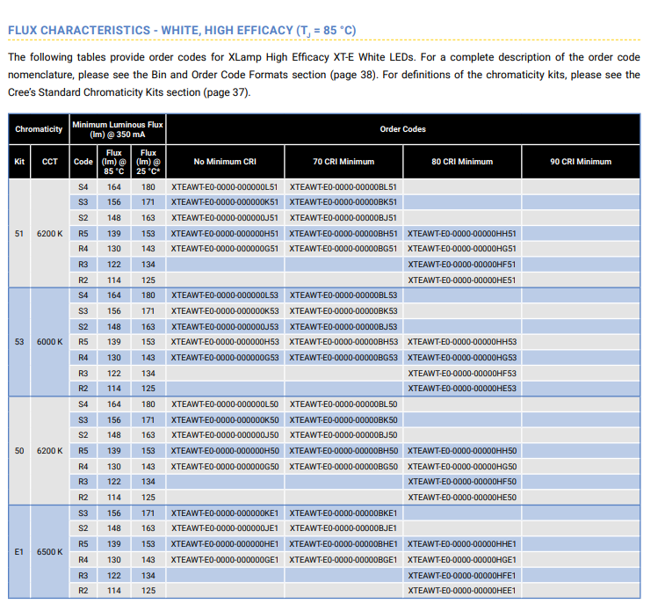The height and width of the screenshot is (611, 658).
Task: Select order code XTEAWT-E0-0000-00000BJ53
Action: [x=343, y=327]
